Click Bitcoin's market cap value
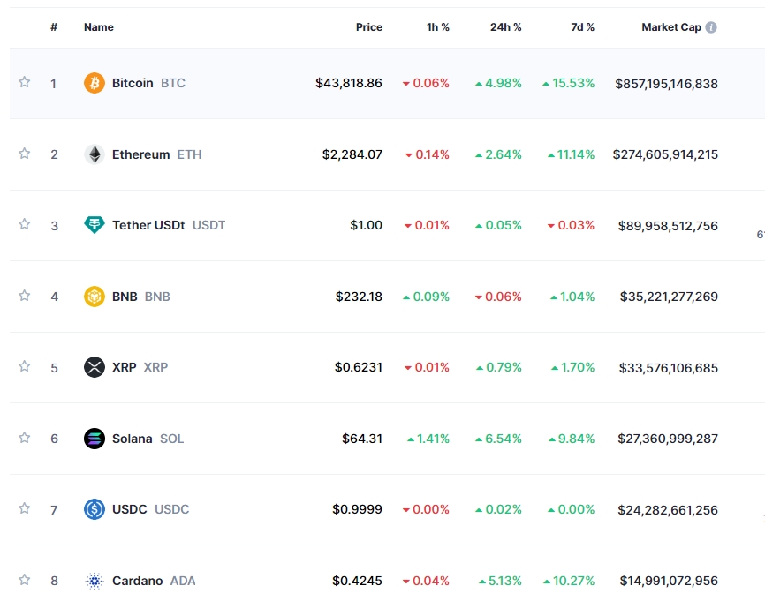Image resolution: width=765 pixels, height=616 pixels. (x=665, y=84)
